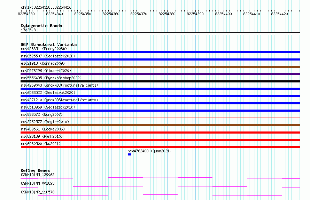
Task: Click the thin red line under nsv833572
Action: tap(160, 118)
